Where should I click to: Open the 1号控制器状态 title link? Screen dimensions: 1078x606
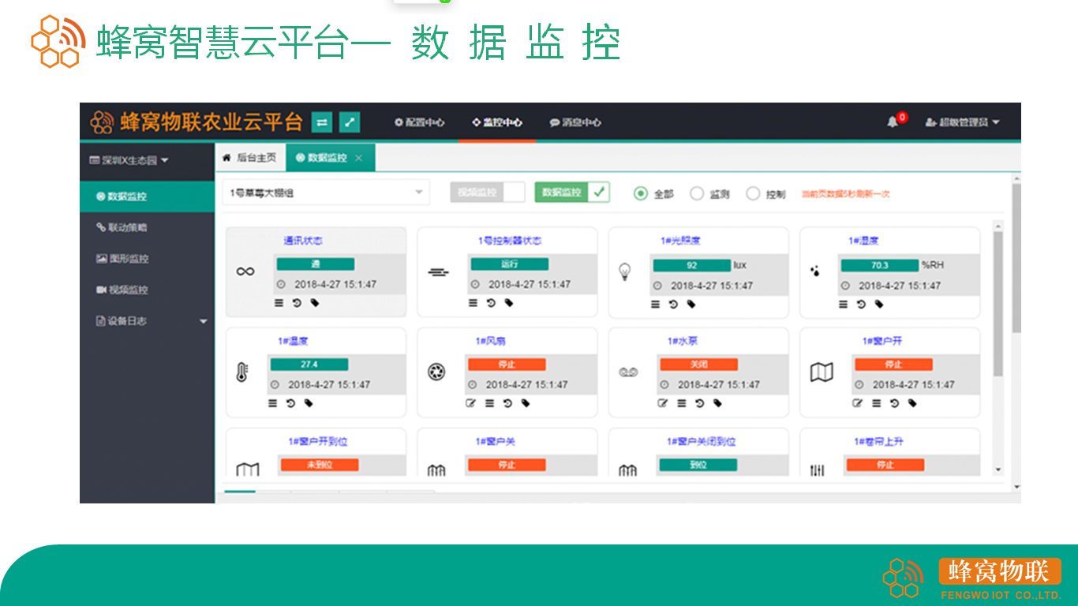click(x=510, y=241)
